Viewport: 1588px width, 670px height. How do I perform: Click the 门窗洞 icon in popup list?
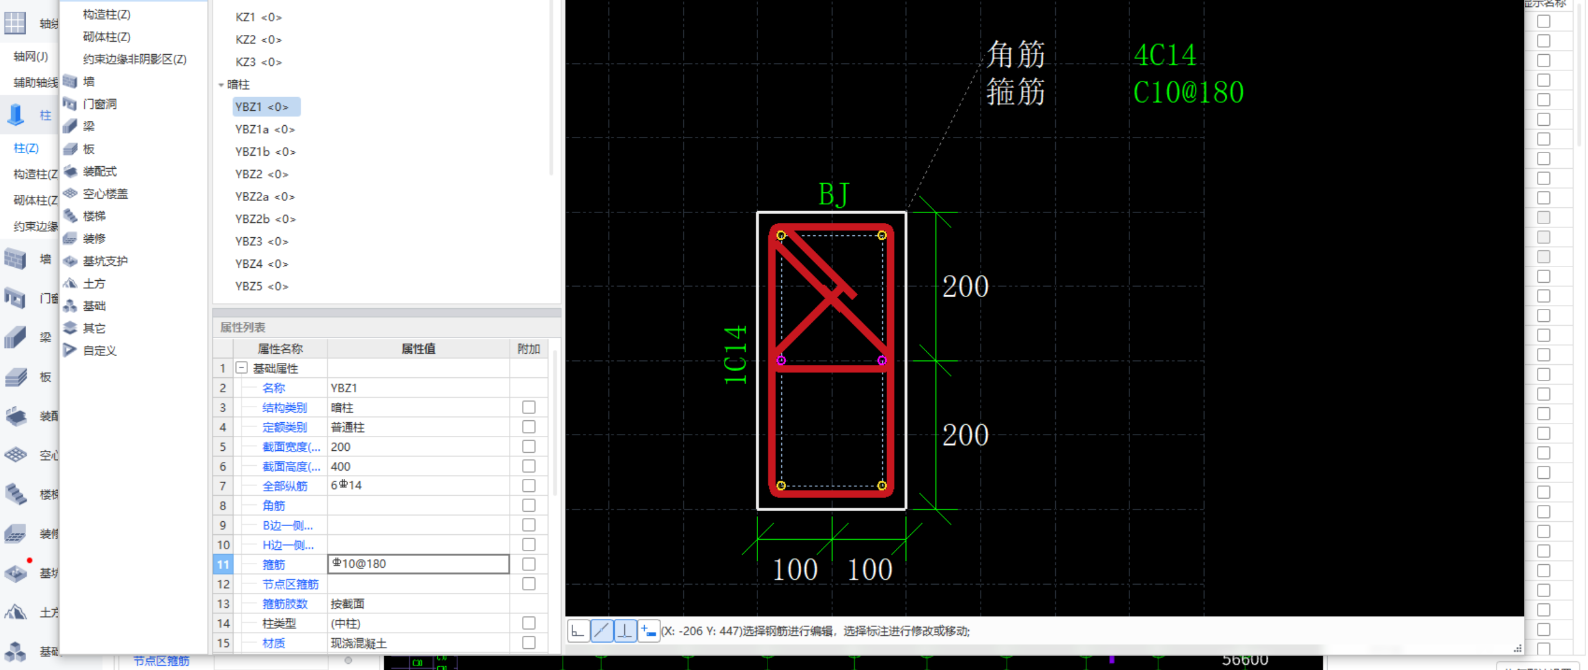70,104
